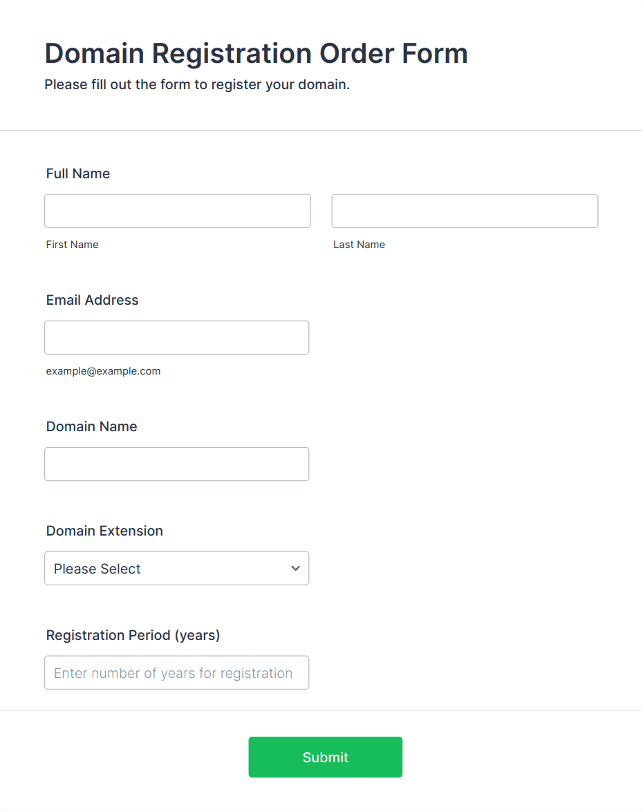
Task: Focus the Email Address text box
Action: pos(177,338)
